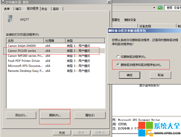Screen dimensions: 181x137
Task: Click the 删除(R)... button
Action: click(x=55, y=115)
